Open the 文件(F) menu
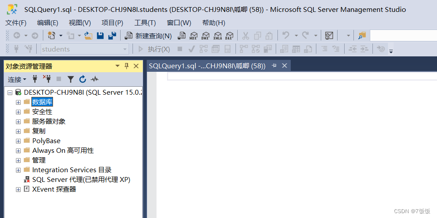 click(16, 23)
